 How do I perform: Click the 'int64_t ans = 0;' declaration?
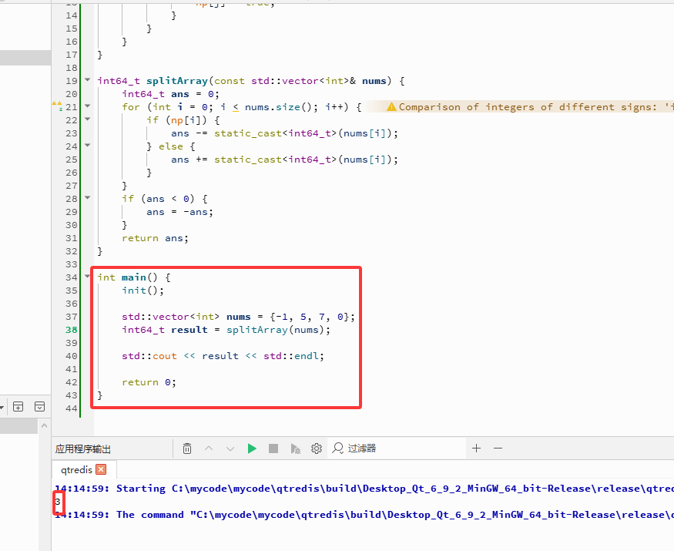171,94
